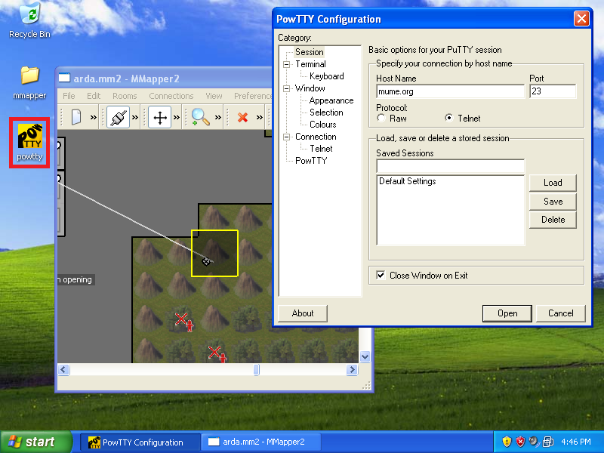The width and height of the screenshot is (604, 453).
Task: Click network connection icon in system tray
Action: click(x=548, y=442)
